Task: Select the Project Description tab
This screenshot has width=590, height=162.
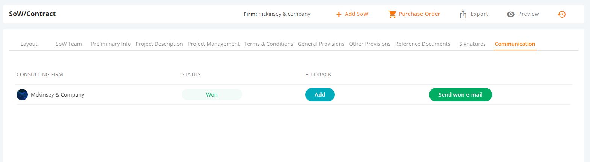Action: [159, 44]
